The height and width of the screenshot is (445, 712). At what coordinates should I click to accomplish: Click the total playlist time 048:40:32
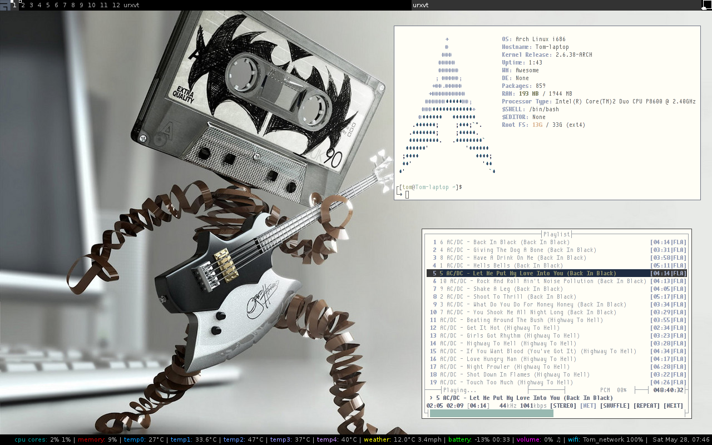668,390
